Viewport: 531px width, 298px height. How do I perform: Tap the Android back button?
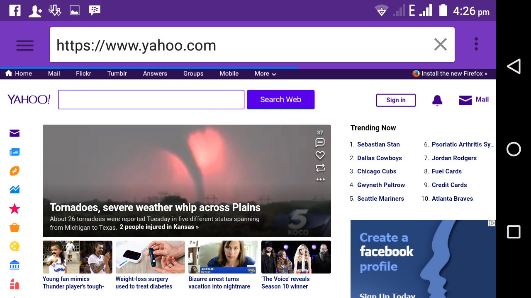coord(514,66)
